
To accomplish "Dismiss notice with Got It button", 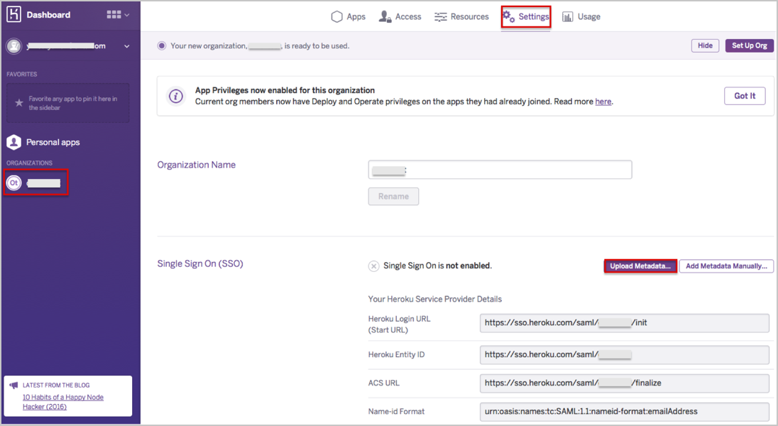I will point(745,96).
